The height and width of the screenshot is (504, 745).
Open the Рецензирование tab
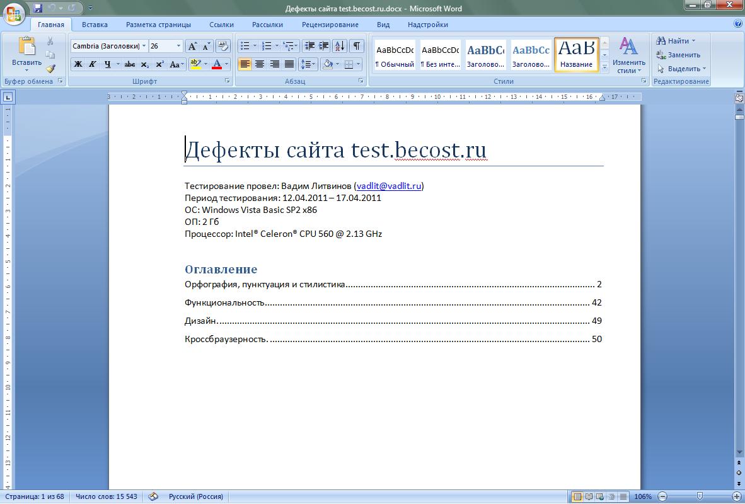(x=330, y=25)
